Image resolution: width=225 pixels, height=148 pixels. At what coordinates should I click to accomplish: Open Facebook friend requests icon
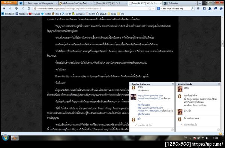click(210, 9)
